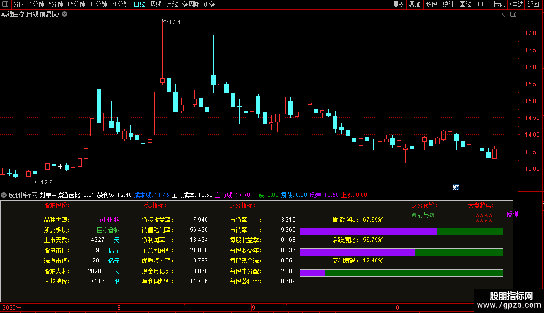Image resolution: width=544 pixels, height=313 pixels.
Task: Switch to the 周线 weekly tab
Action: pyautogui.click(x=156, y=4)
